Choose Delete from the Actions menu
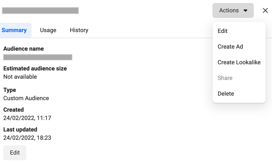 point(226,94)
